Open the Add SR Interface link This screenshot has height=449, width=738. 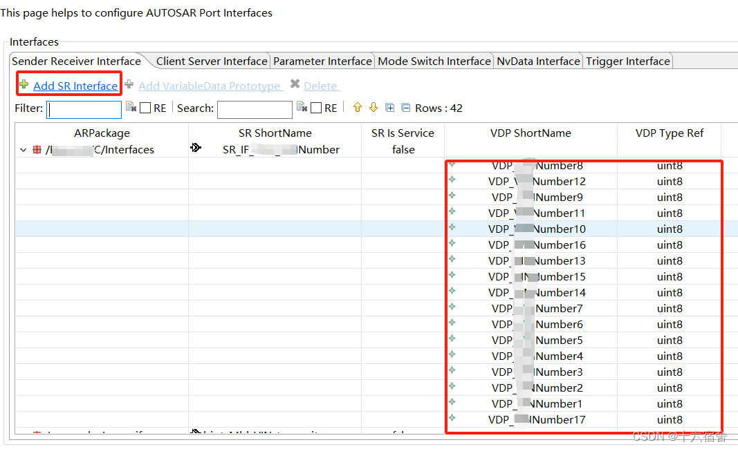click(75, 86)
